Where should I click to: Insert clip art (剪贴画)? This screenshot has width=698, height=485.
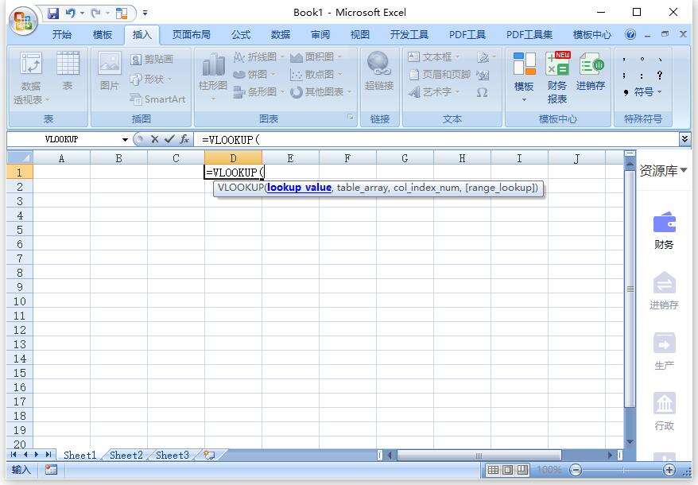point(152,59)
